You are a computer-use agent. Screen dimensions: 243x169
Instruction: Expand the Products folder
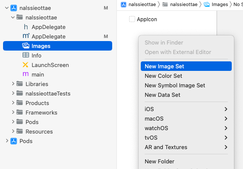coord(13,103)
